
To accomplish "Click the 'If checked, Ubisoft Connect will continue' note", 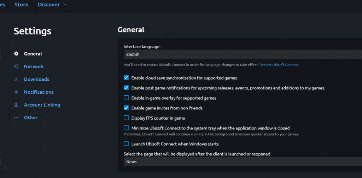I will (x=211, y=134).
